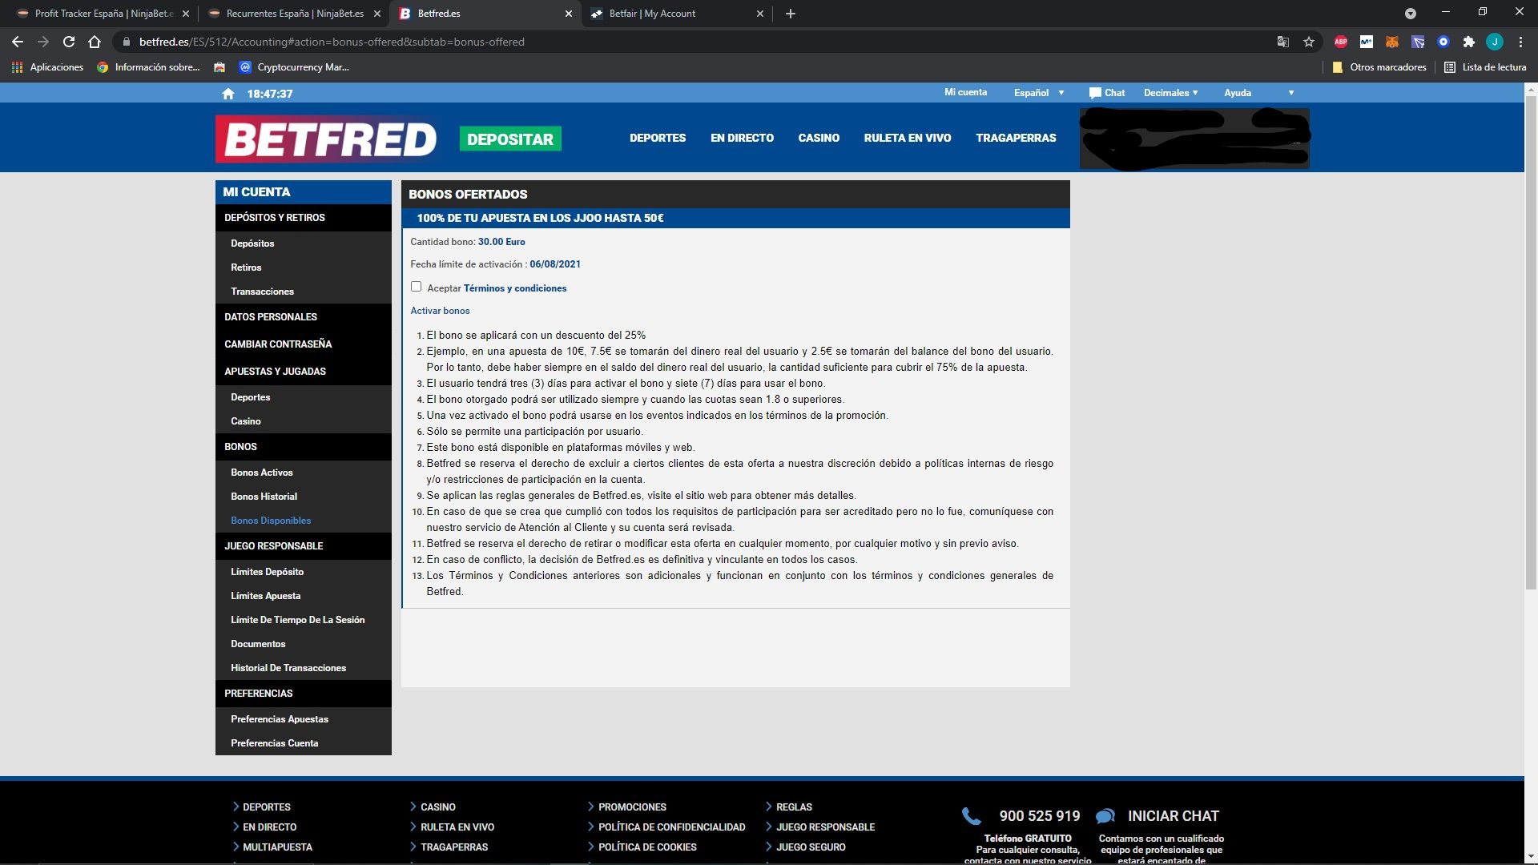The height and width of the screenshot is (865, 1538).
Task: Open EN DIRECTO in main navigation
Action: [742, 138]
